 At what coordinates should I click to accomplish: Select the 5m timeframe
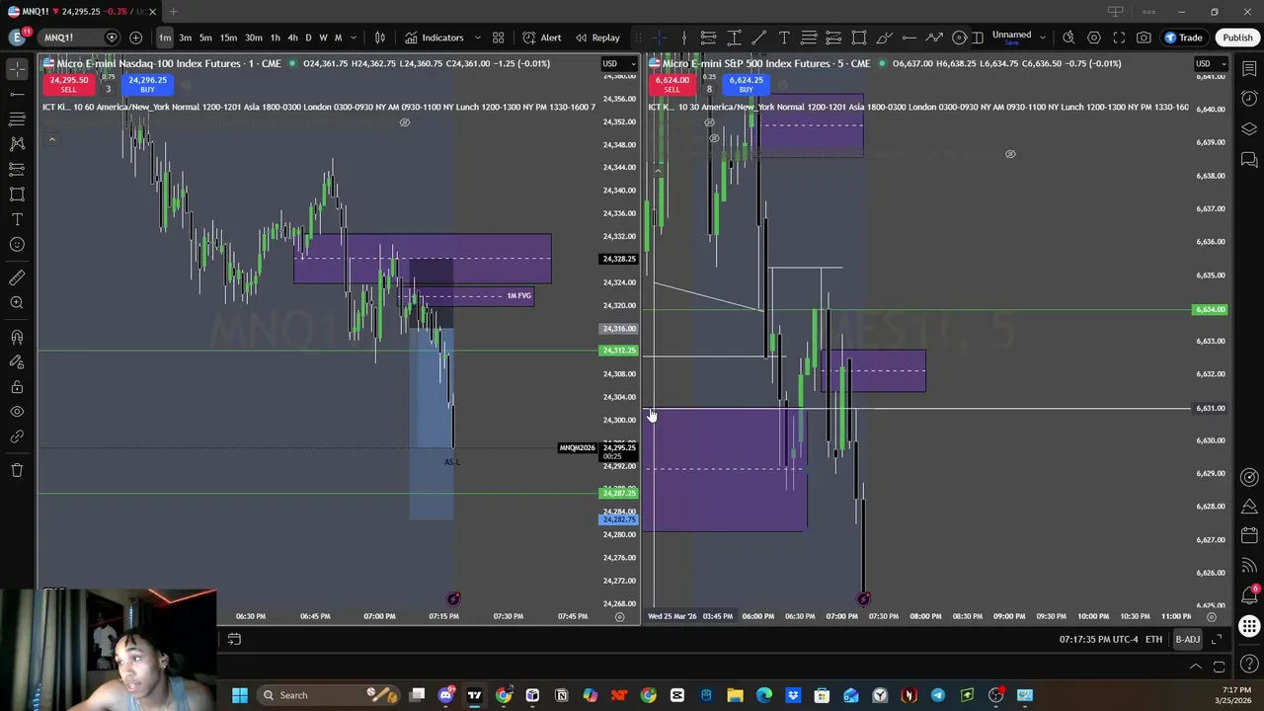coord(205,38)
